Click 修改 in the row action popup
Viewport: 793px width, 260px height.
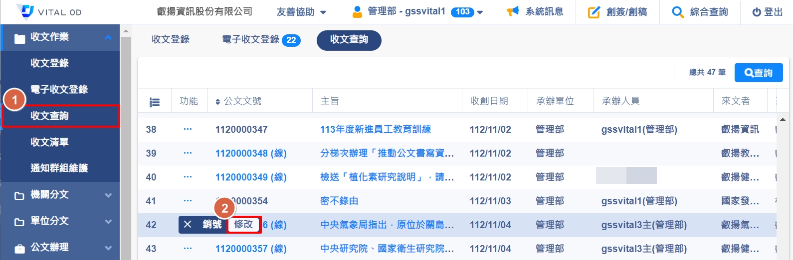click(243, 225)
